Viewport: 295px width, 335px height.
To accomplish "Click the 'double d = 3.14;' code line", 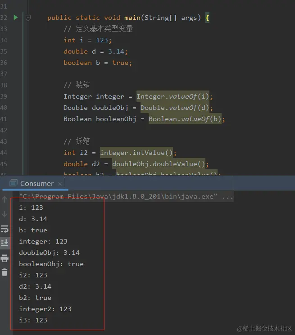I will 95,51.
